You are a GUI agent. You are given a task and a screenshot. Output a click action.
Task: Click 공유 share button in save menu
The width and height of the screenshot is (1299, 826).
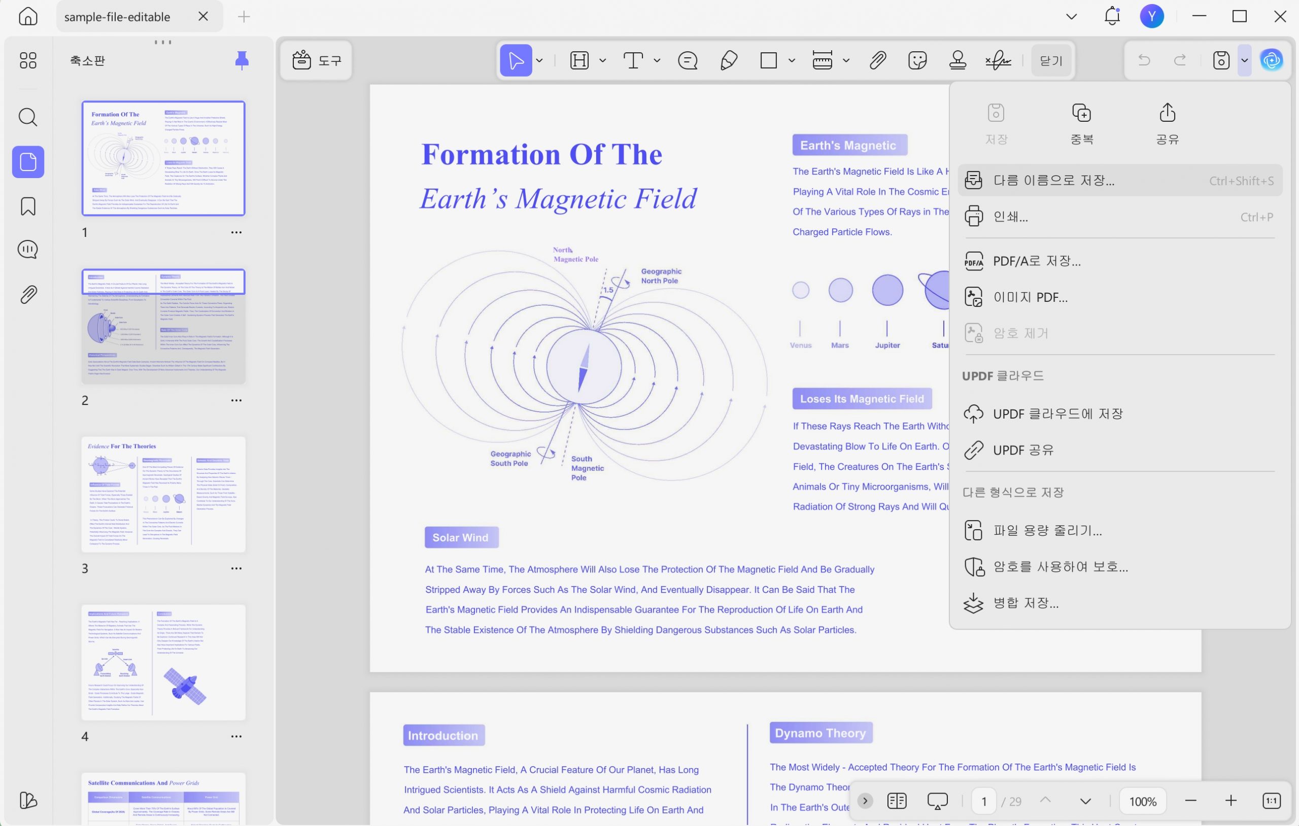[x=1168, y=124]
